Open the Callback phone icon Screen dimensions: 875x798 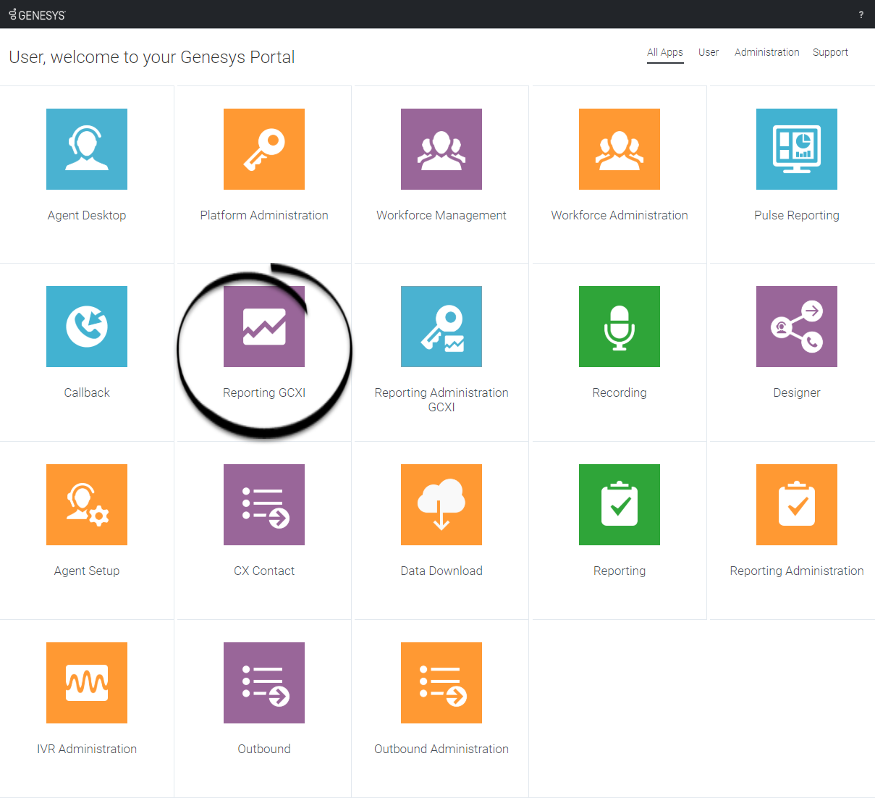87,327
